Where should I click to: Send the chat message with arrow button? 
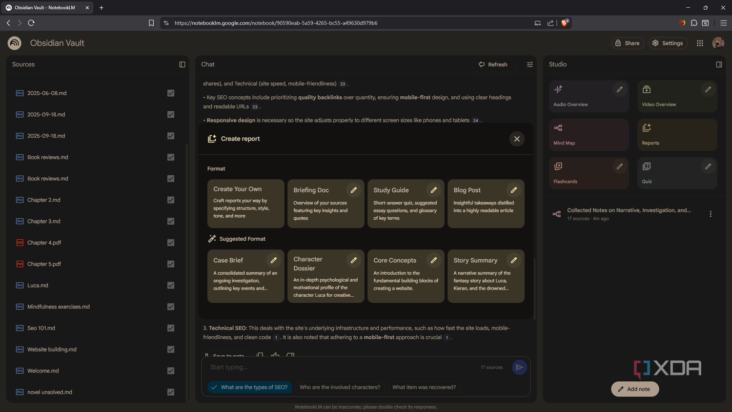click(x=519, y=367)
